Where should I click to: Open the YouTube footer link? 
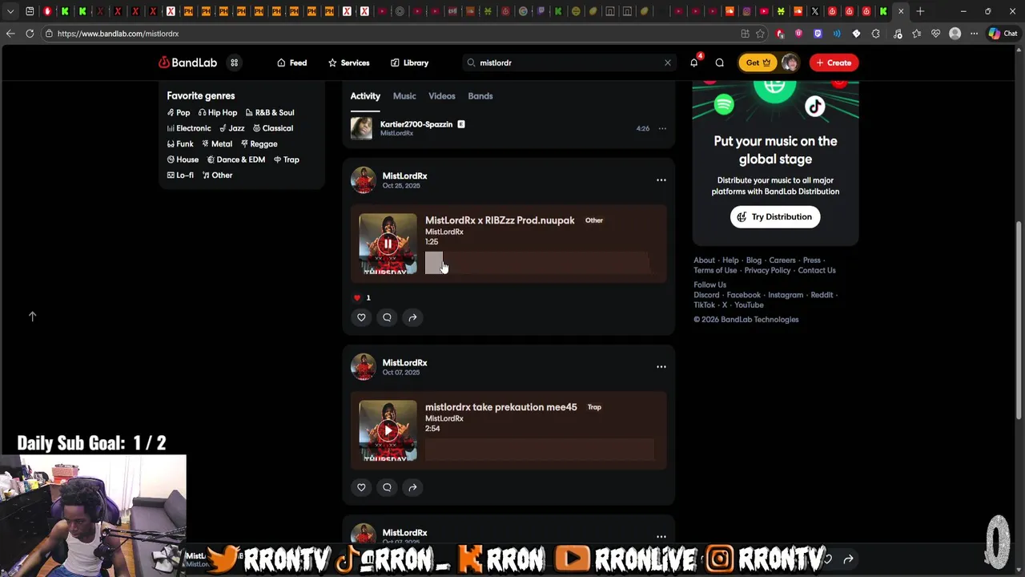tap(749, 305)
